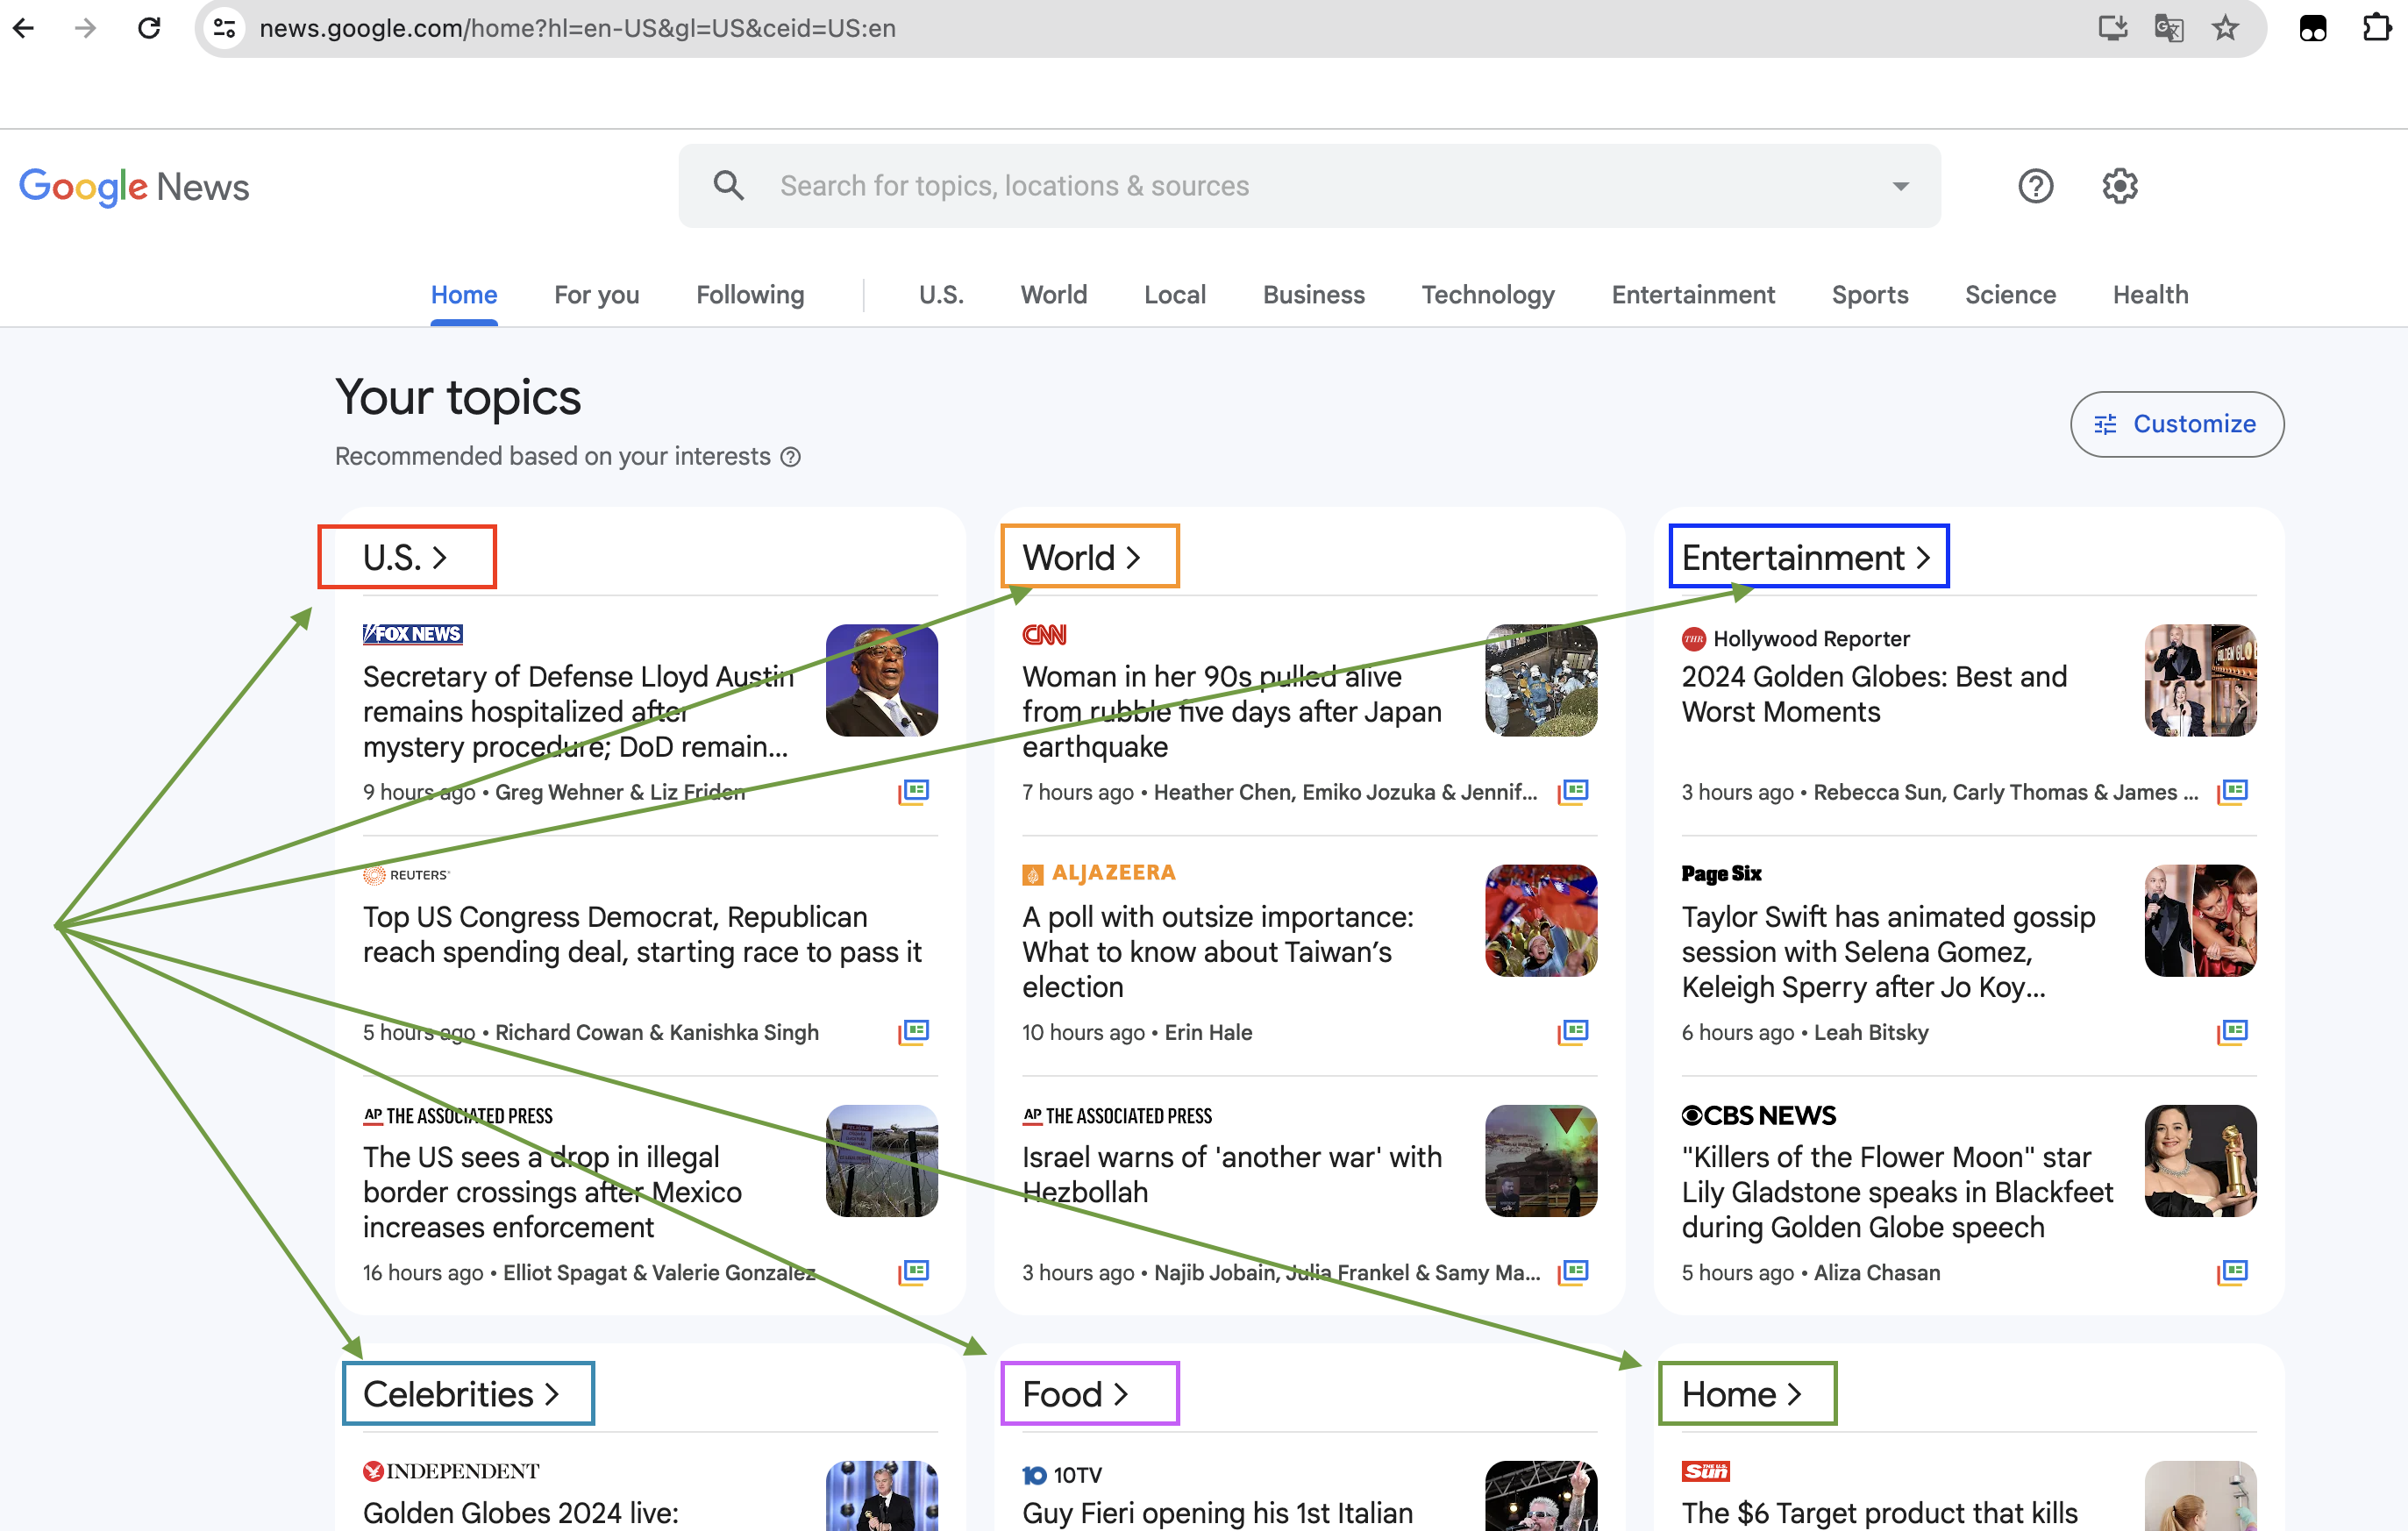Expand the Food topic section header

click(1075, 1394)
